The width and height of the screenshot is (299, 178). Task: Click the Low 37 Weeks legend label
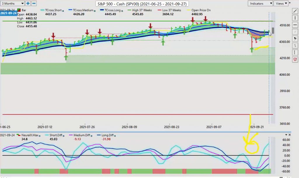(172, 10)
